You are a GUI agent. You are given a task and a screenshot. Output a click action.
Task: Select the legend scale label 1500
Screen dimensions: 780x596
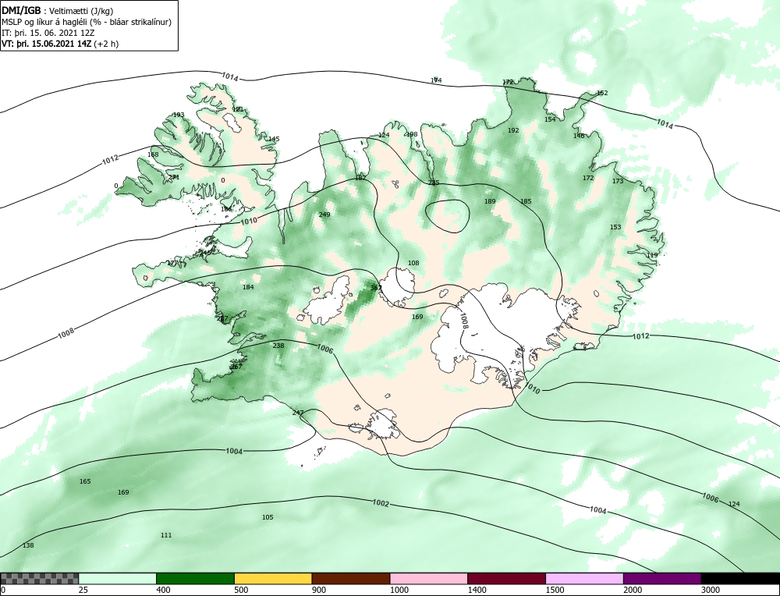point(555,590)
